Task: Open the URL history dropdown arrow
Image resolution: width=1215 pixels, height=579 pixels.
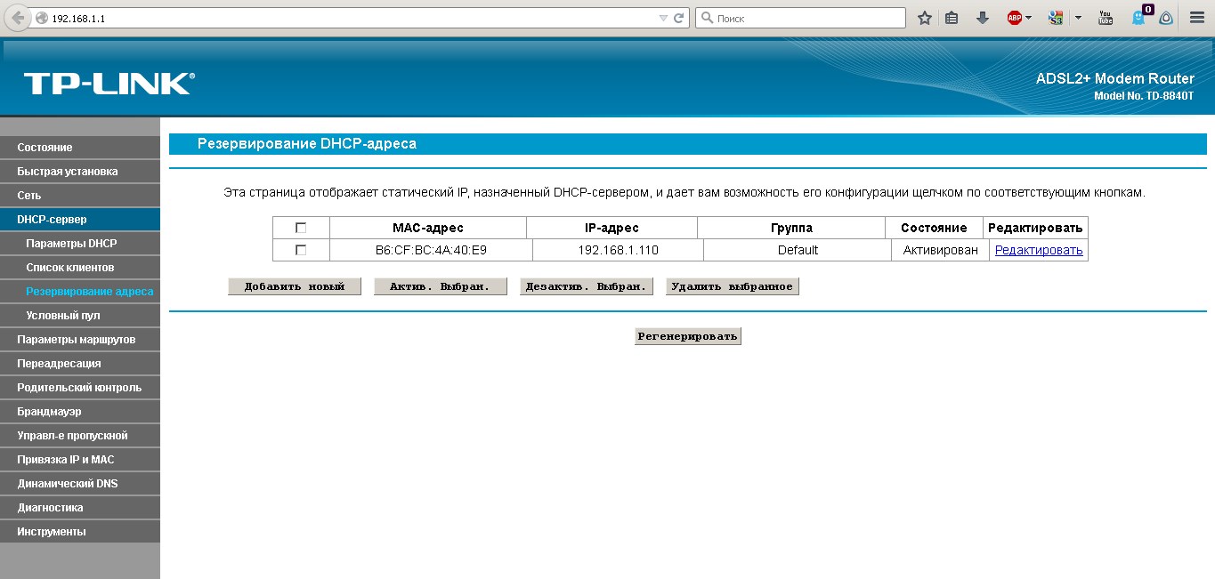Action: click(x=663, y=18)
